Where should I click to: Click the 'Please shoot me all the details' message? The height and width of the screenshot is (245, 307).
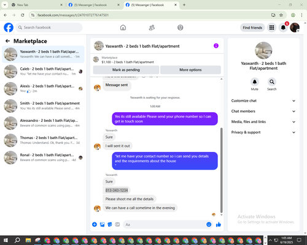130,199
